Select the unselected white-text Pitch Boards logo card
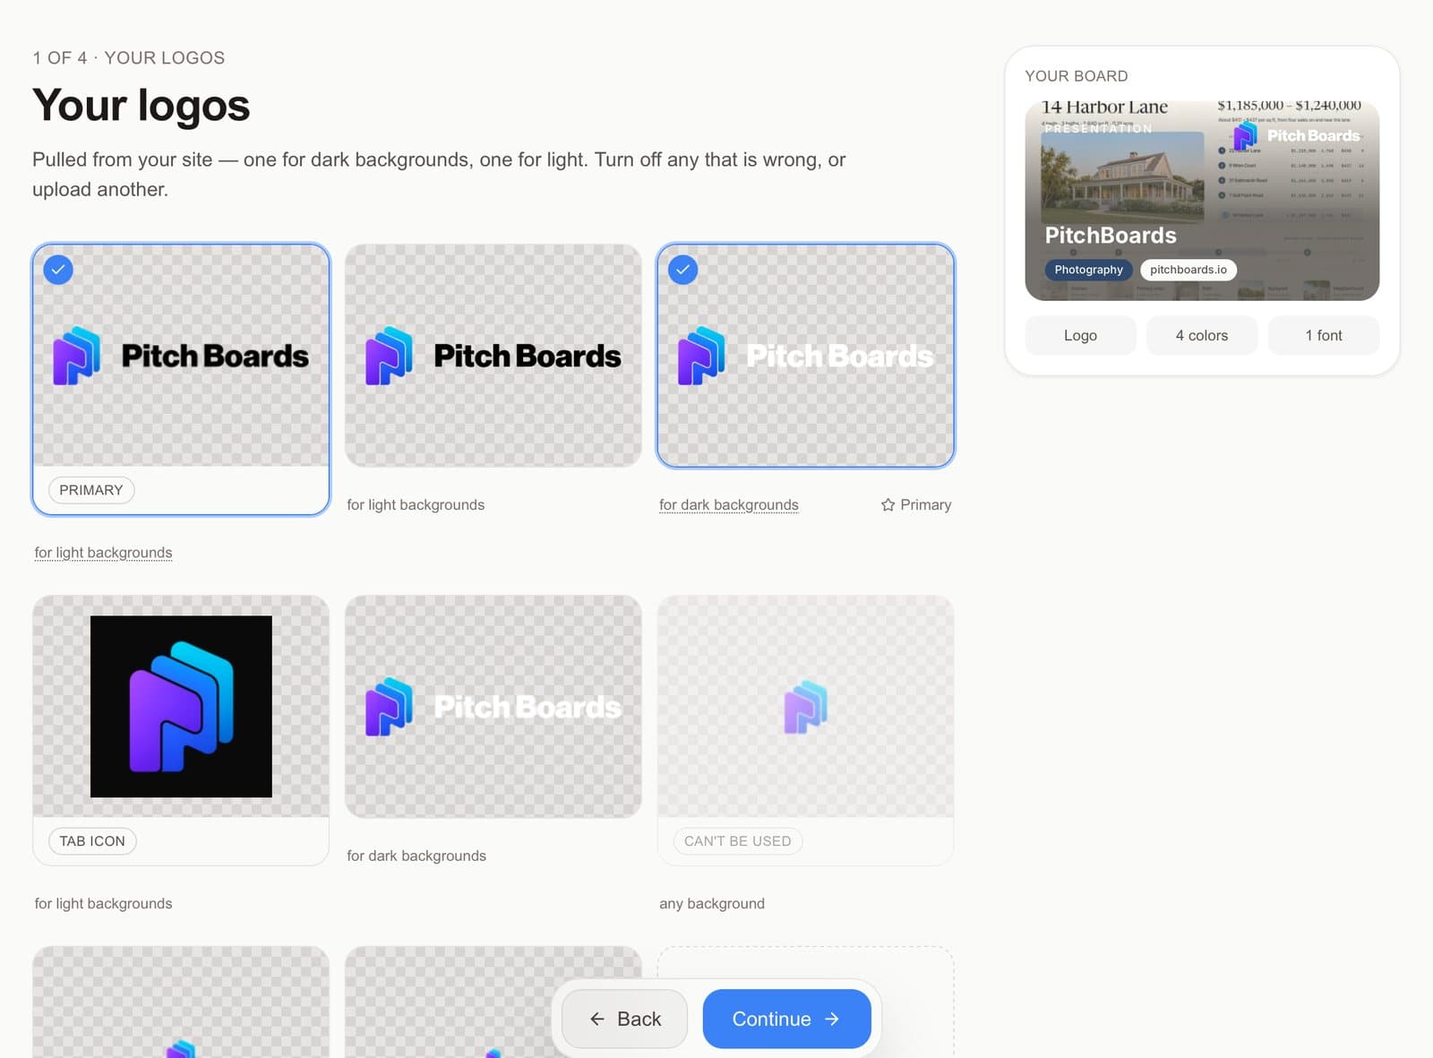The height and width of the screenshot is (1058, 1433). [493, 707]
